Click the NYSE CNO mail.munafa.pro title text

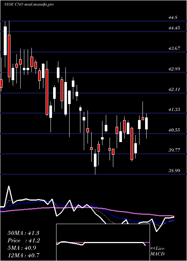click(28, 4)
